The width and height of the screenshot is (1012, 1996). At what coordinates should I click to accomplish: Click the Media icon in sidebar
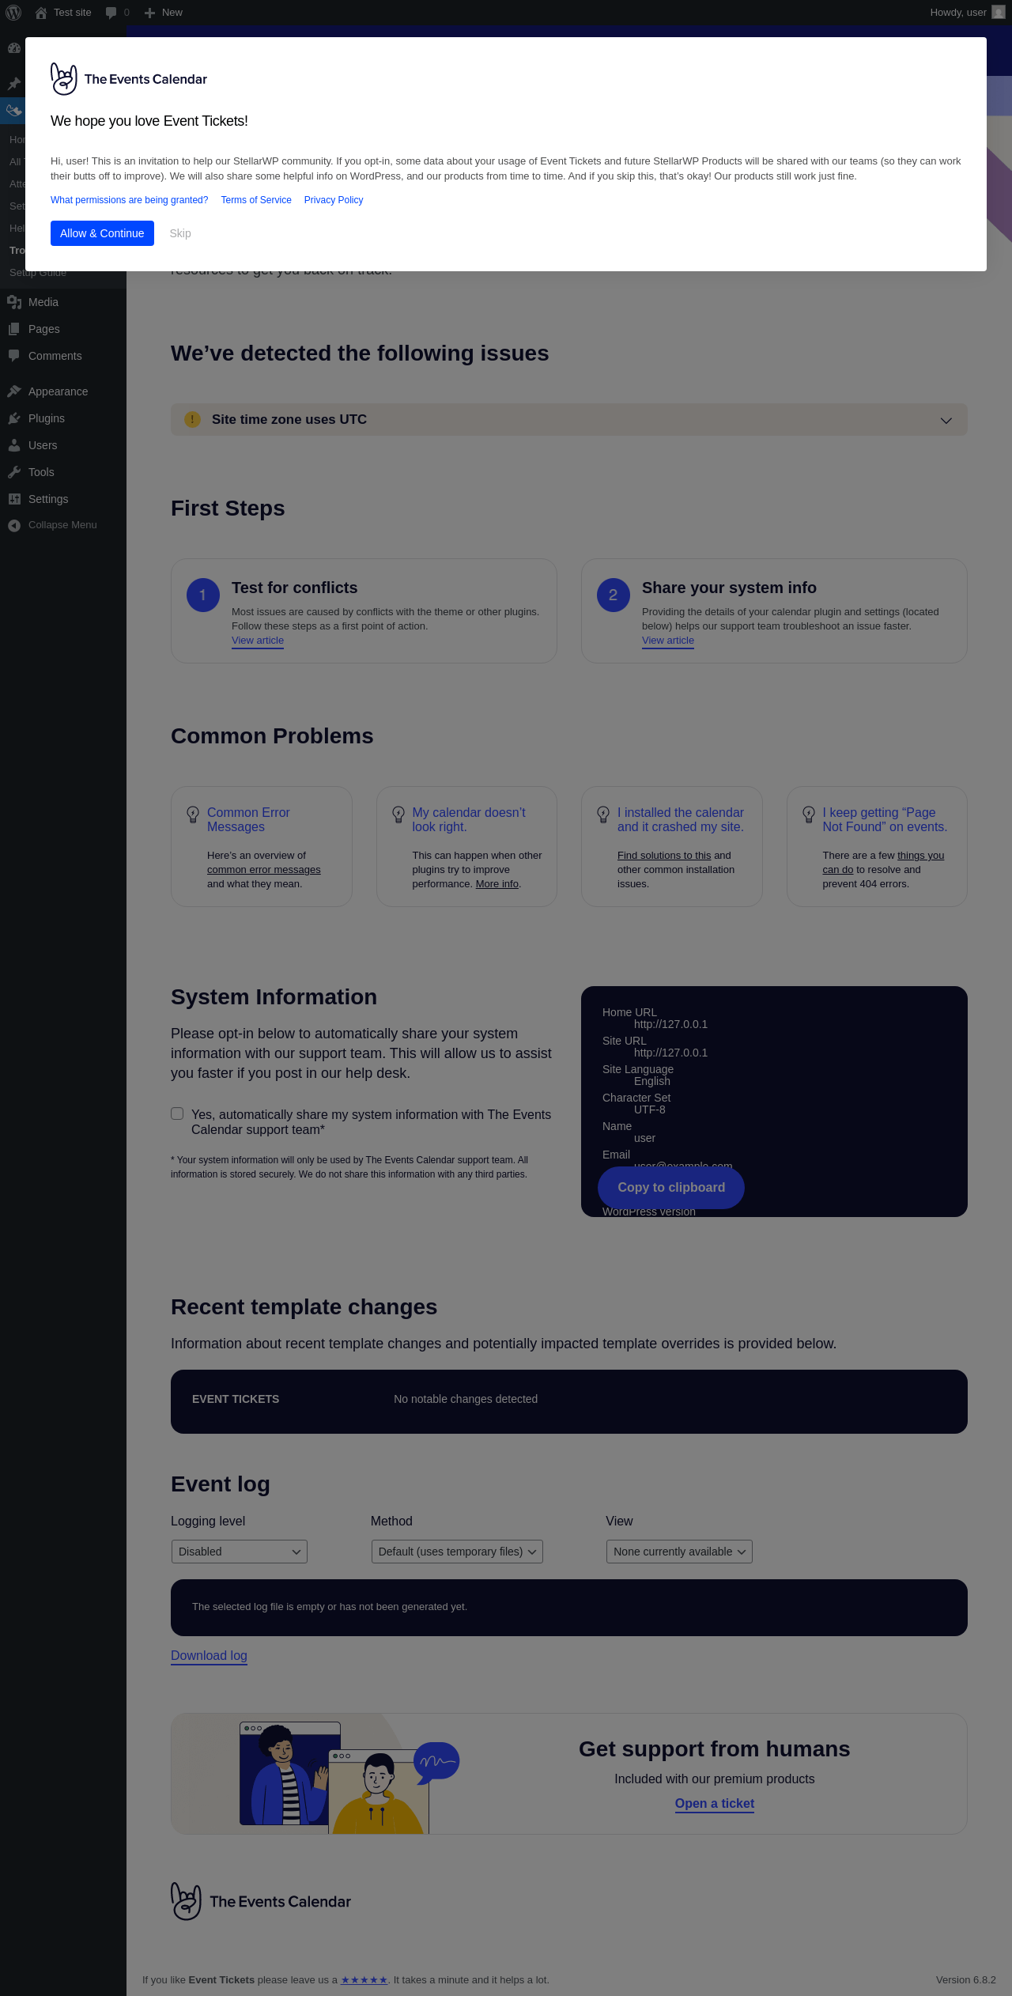click(14, 302)
